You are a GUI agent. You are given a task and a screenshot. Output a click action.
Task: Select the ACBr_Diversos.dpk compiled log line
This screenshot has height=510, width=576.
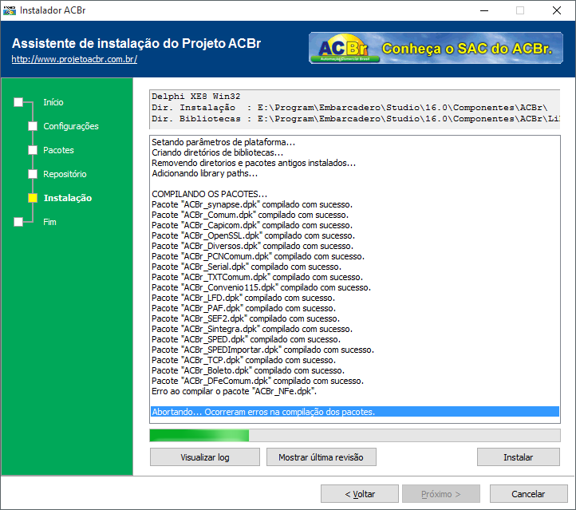tap(252, 246)
